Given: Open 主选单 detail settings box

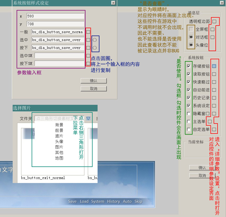Looking at the screenshot, I should pos(210,121).
